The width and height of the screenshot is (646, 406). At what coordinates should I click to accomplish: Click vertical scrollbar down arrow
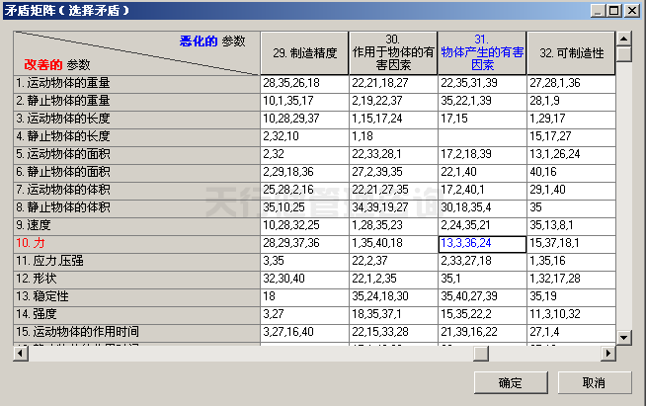pyautogui.click(x=623, y=338)
